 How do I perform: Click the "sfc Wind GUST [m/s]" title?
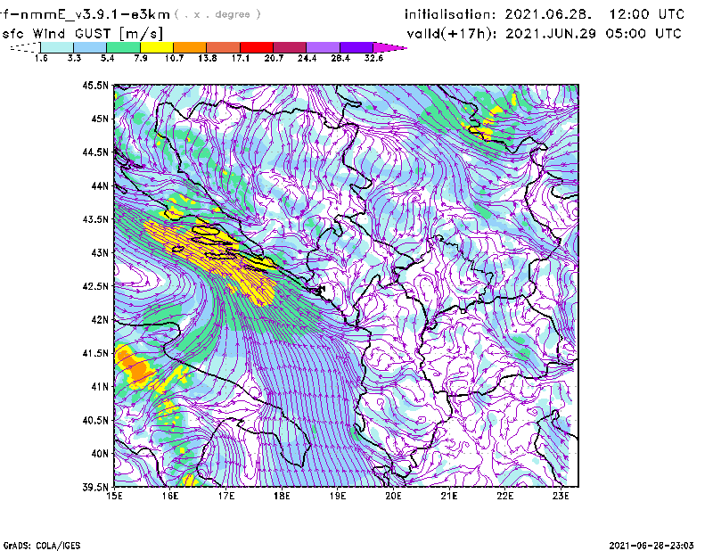pos(83,34)
